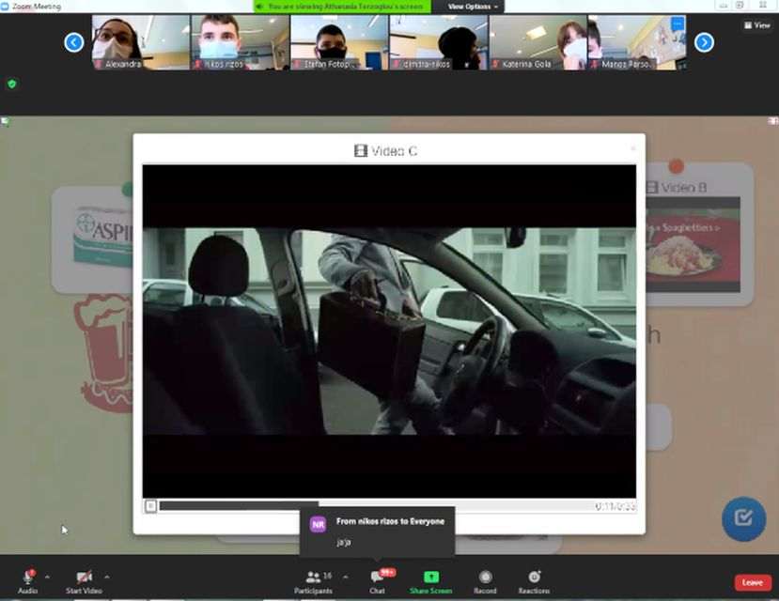Screen dimensions: 779x601
Task: Click the blue checkmark floating button
Action: (x=743, y=518)
